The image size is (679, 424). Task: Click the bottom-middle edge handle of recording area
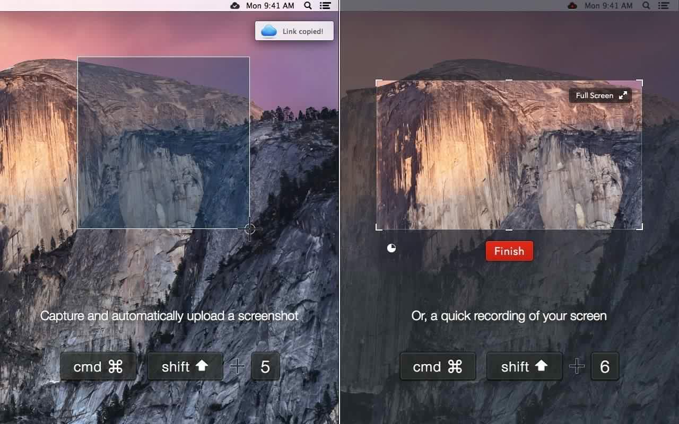point(509,229)
